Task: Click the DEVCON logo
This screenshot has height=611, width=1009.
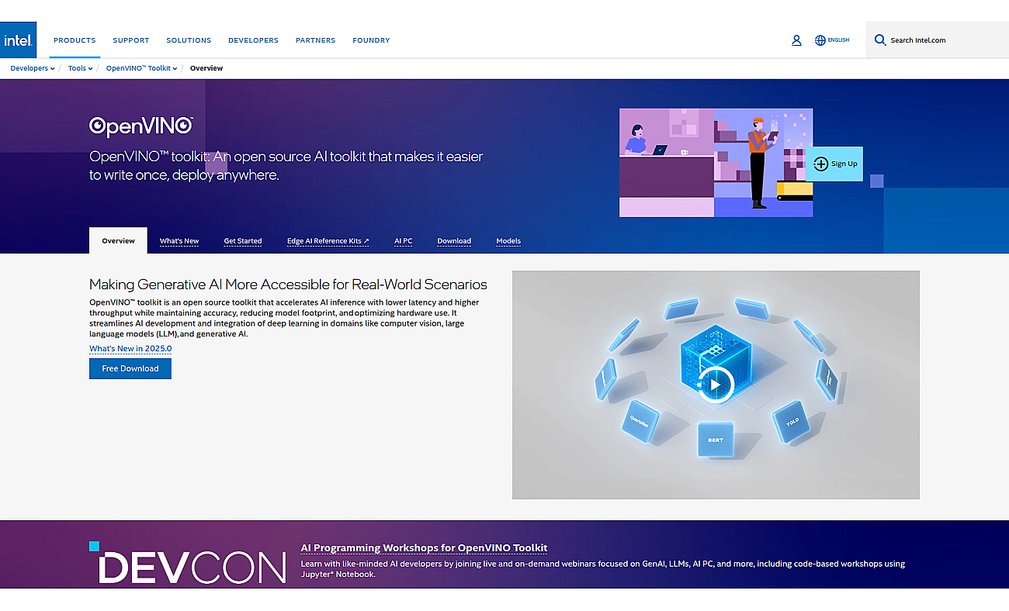Action: (188, 563)
